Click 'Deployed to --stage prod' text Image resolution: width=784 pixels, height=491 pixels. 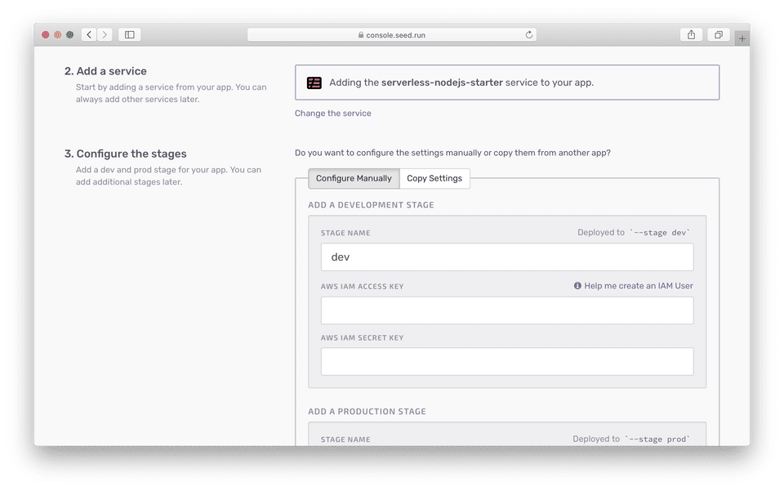coord(631,439)
